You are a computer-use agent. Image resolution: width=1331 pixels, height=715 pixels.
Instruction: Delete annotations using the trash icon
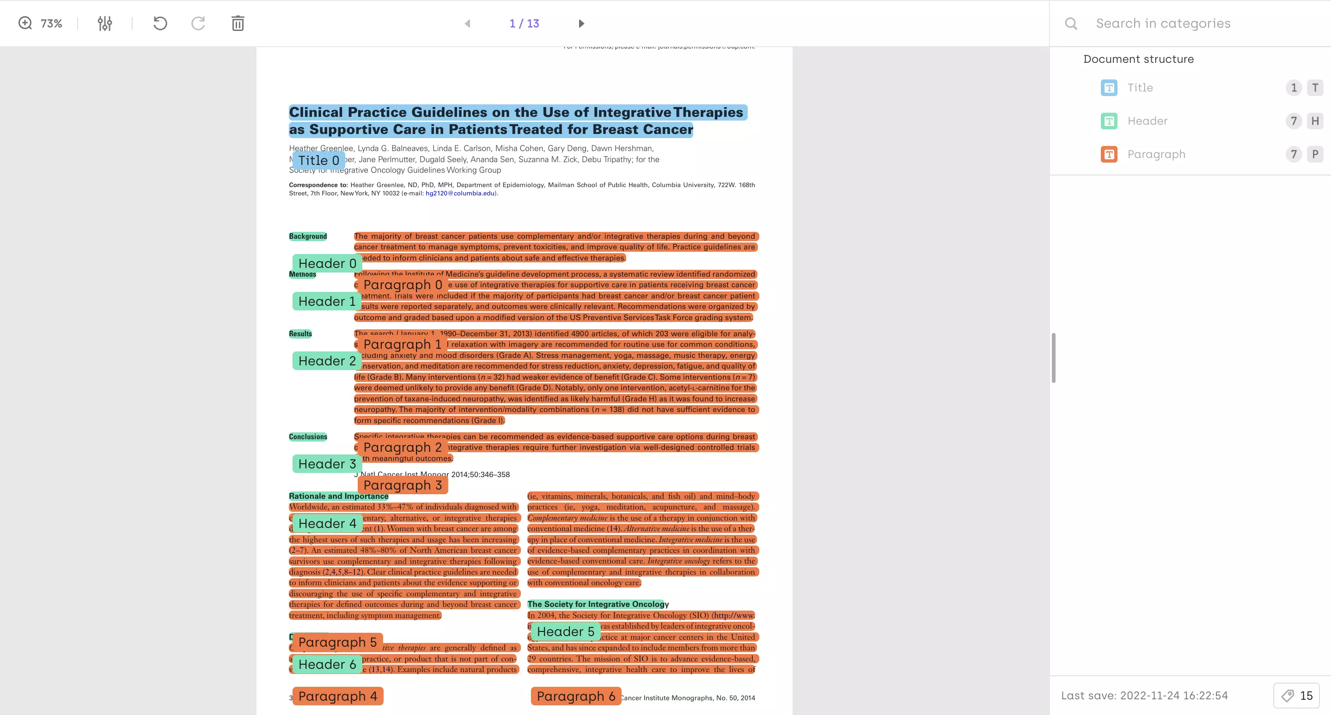point(237,23)
